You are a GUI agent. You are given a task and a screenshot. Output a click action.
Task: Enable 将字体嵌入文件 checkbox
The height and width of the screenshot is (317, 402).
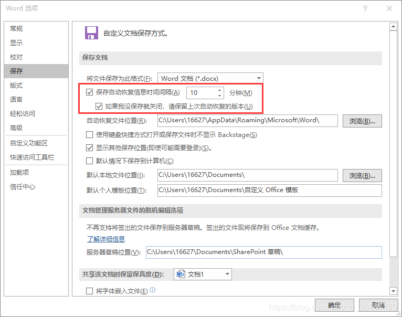[x=89, y=291]
